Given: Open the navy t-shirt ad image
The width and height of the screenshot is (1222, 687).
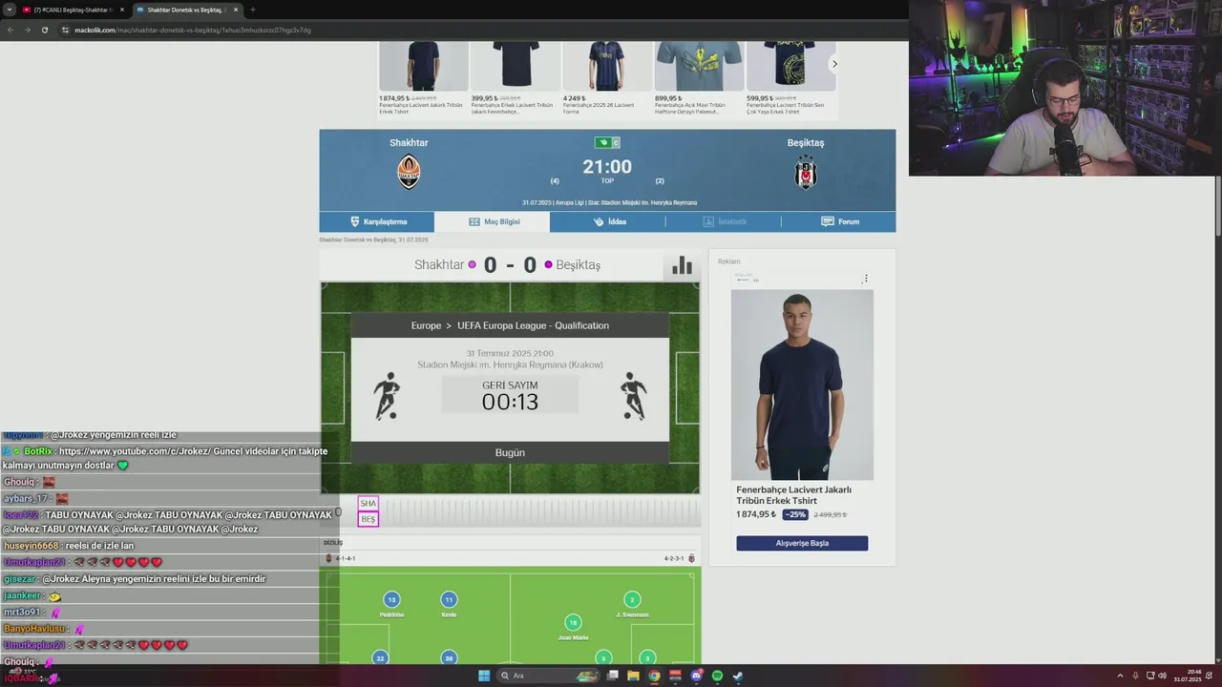Looking at the screenshot, I should point(802,385).
